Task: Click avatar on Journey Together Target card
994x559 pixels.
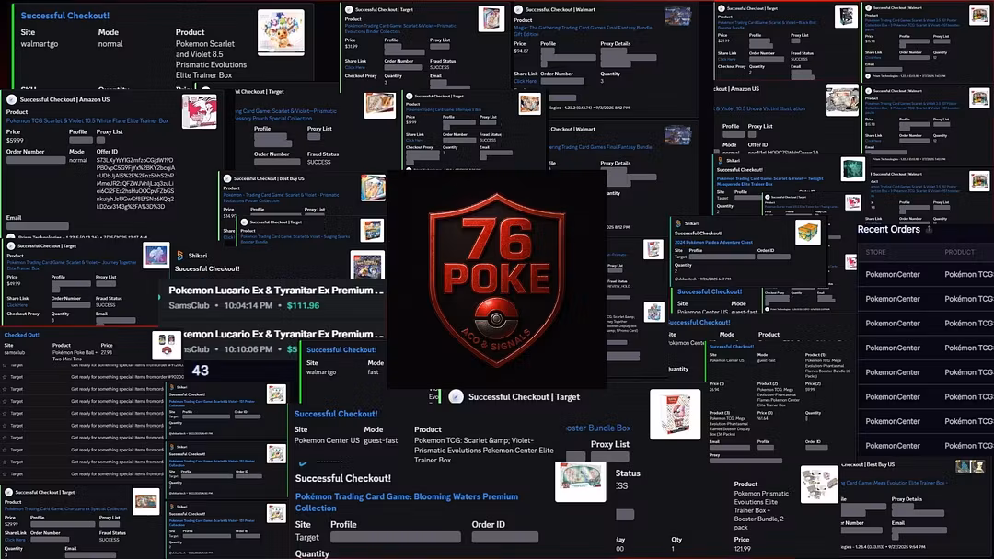Action: point(11,245)
